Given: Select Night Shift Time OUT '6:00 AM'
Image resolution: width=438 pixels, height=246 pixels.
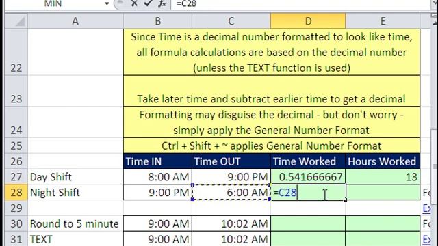Looking at the screenshot, I should pyautogui.click(x=231, y=192).
